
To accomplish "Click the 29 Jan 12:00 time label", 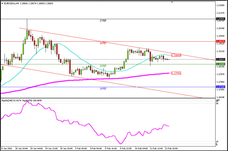I will tap(51, 148).
